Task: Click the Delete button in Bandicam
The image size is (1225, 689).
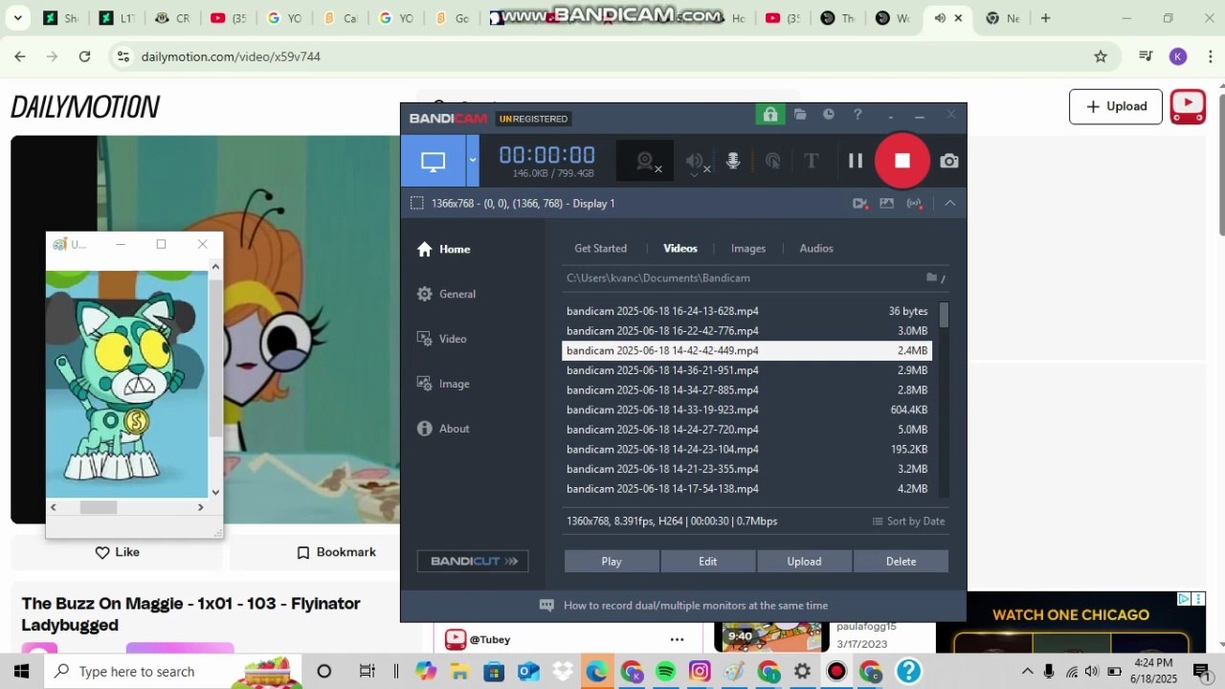Action: coord(901,562)
